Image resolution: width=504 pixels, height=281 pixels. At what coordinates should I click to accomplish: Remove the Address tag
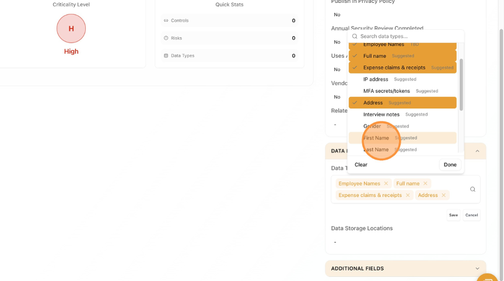pos(444,195)
